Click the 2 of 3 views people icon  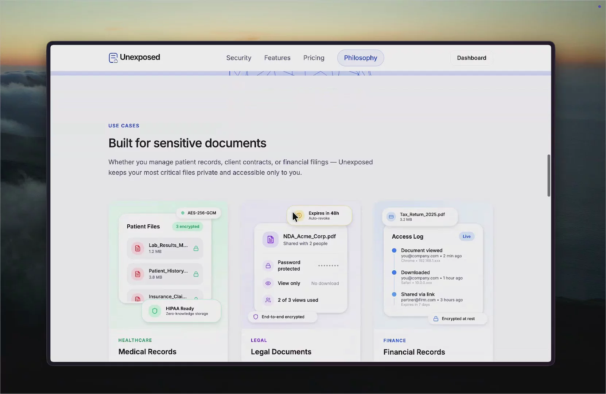(x=268, y=300)
